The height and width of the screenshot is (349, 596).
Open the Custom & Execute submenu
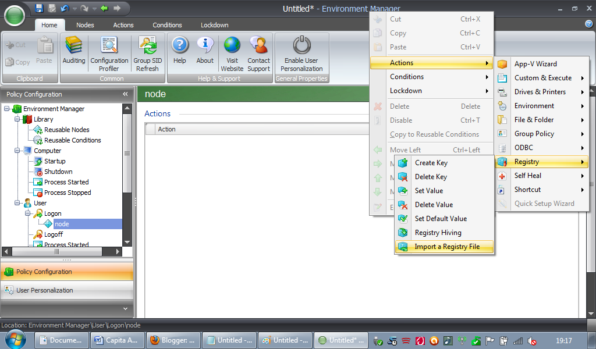pos(542,78)
